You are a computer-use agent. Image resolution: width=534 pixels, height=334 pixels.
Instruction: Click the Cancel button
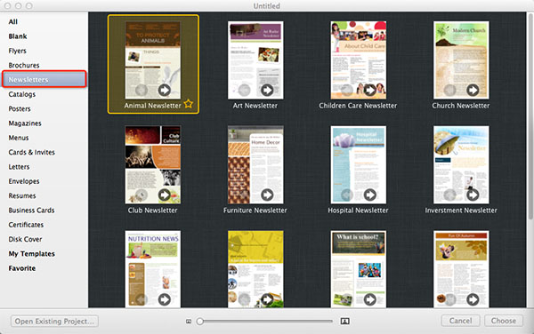(x=460, y=321)
